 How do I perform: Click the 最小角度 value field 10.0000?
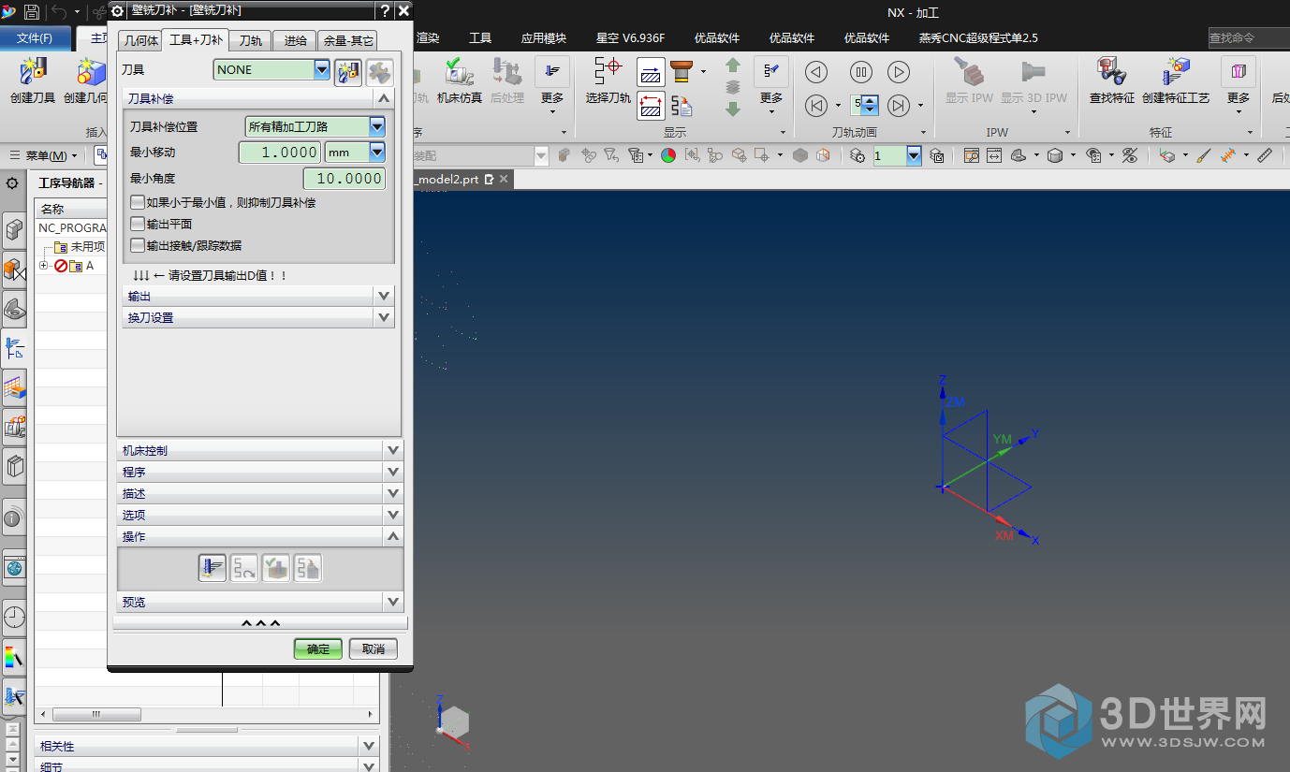click(x=344, y=178)
